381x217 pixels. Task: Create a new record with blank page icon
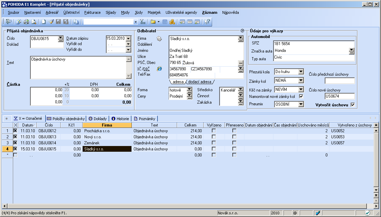point(43,22)
